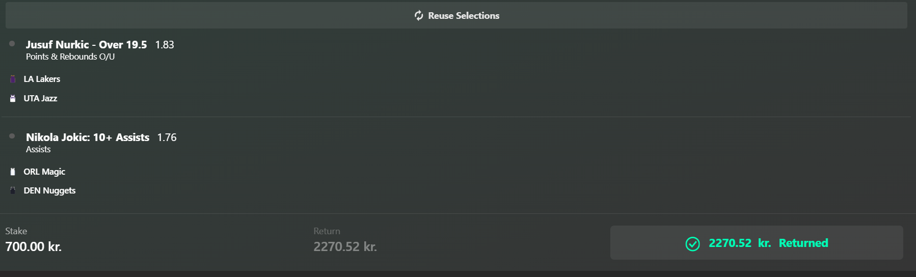Click the 1.83 odds value

tap(165, 45)
